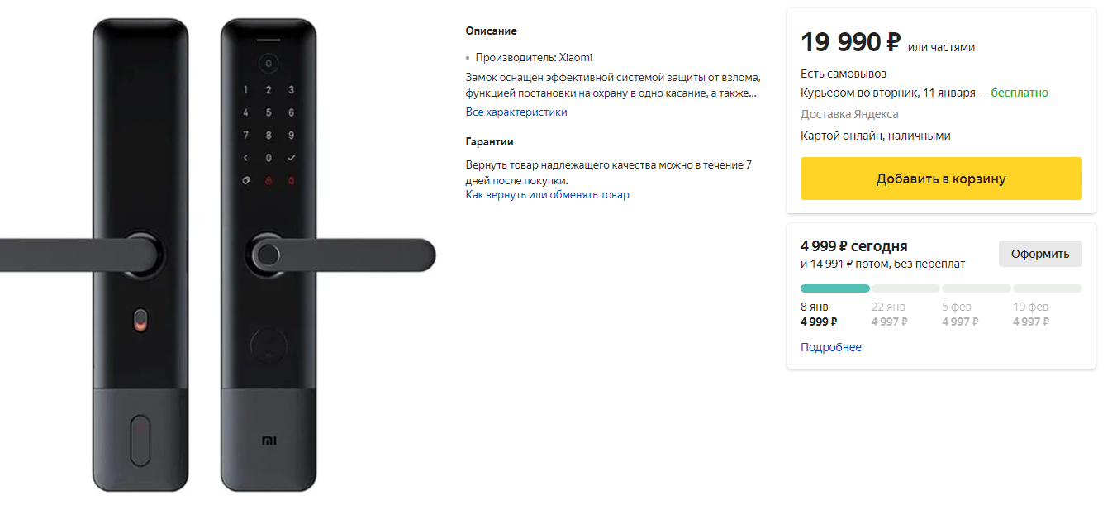Click the red indicator on the left lock panel

tap(140, 320)
